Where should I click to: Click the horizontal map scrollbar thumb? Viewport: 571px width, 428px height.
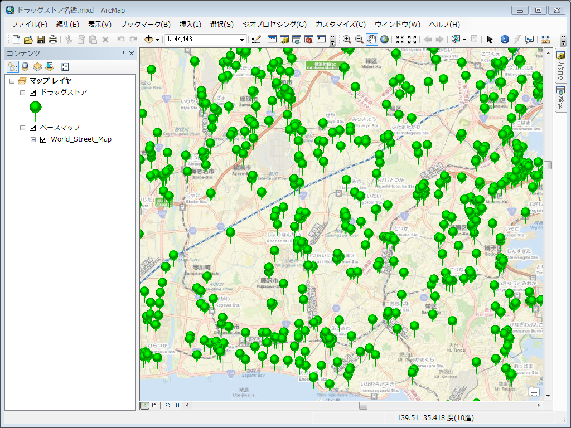click(x=363, y=405)
